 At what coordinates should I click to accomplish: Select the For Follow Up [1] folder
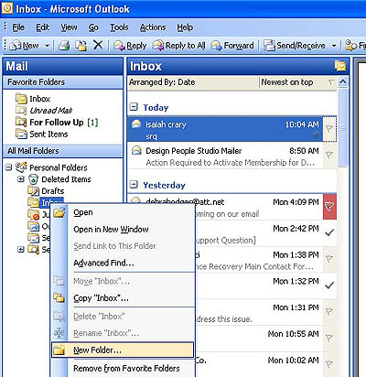click(x=57, y=123)
